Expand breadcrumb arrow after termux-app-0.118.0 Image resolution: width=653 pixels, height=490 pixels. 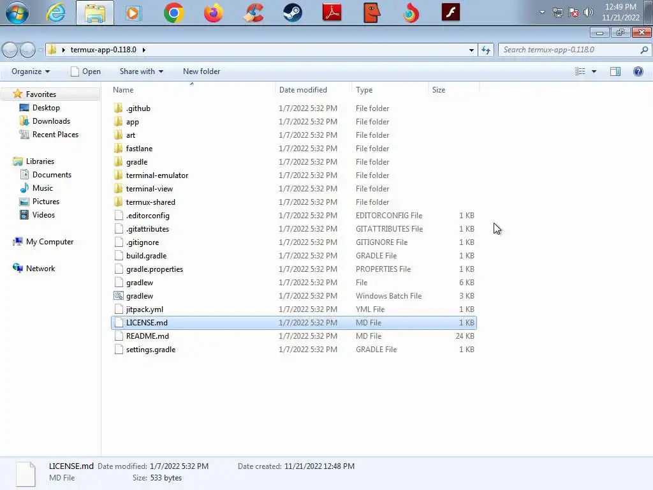click(x=143, y=50)
